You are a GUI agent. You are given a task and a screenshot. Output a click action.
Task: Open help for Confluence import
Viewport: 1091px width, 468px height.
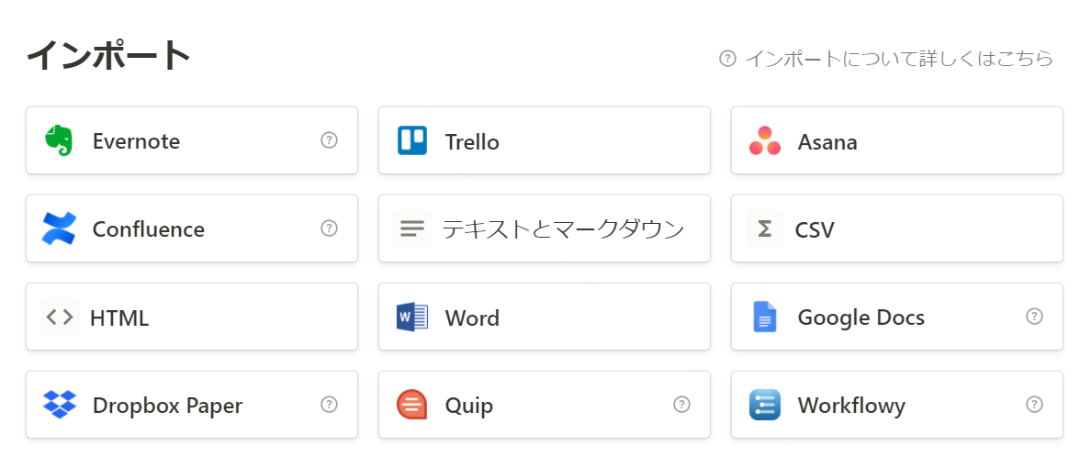point(329,228)
